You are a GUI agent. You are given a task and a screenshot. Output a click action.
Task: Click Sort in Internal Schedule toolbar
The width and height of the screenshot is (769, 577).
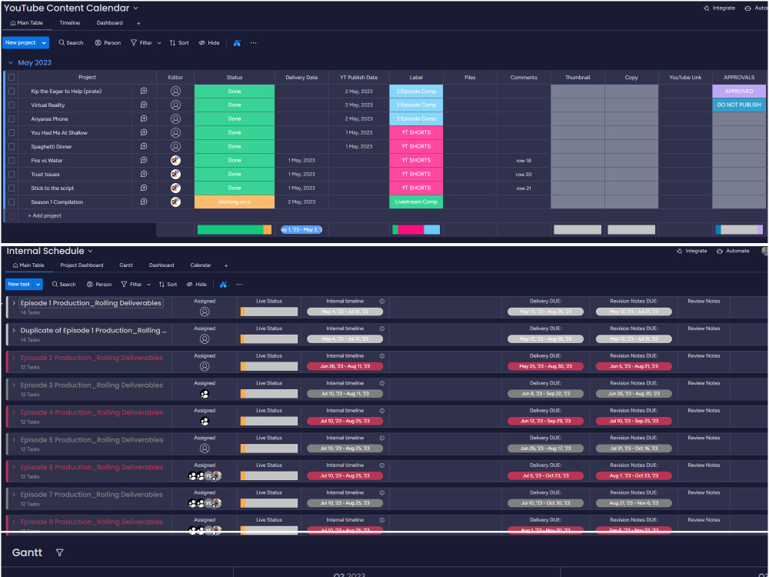coord(168,284)
